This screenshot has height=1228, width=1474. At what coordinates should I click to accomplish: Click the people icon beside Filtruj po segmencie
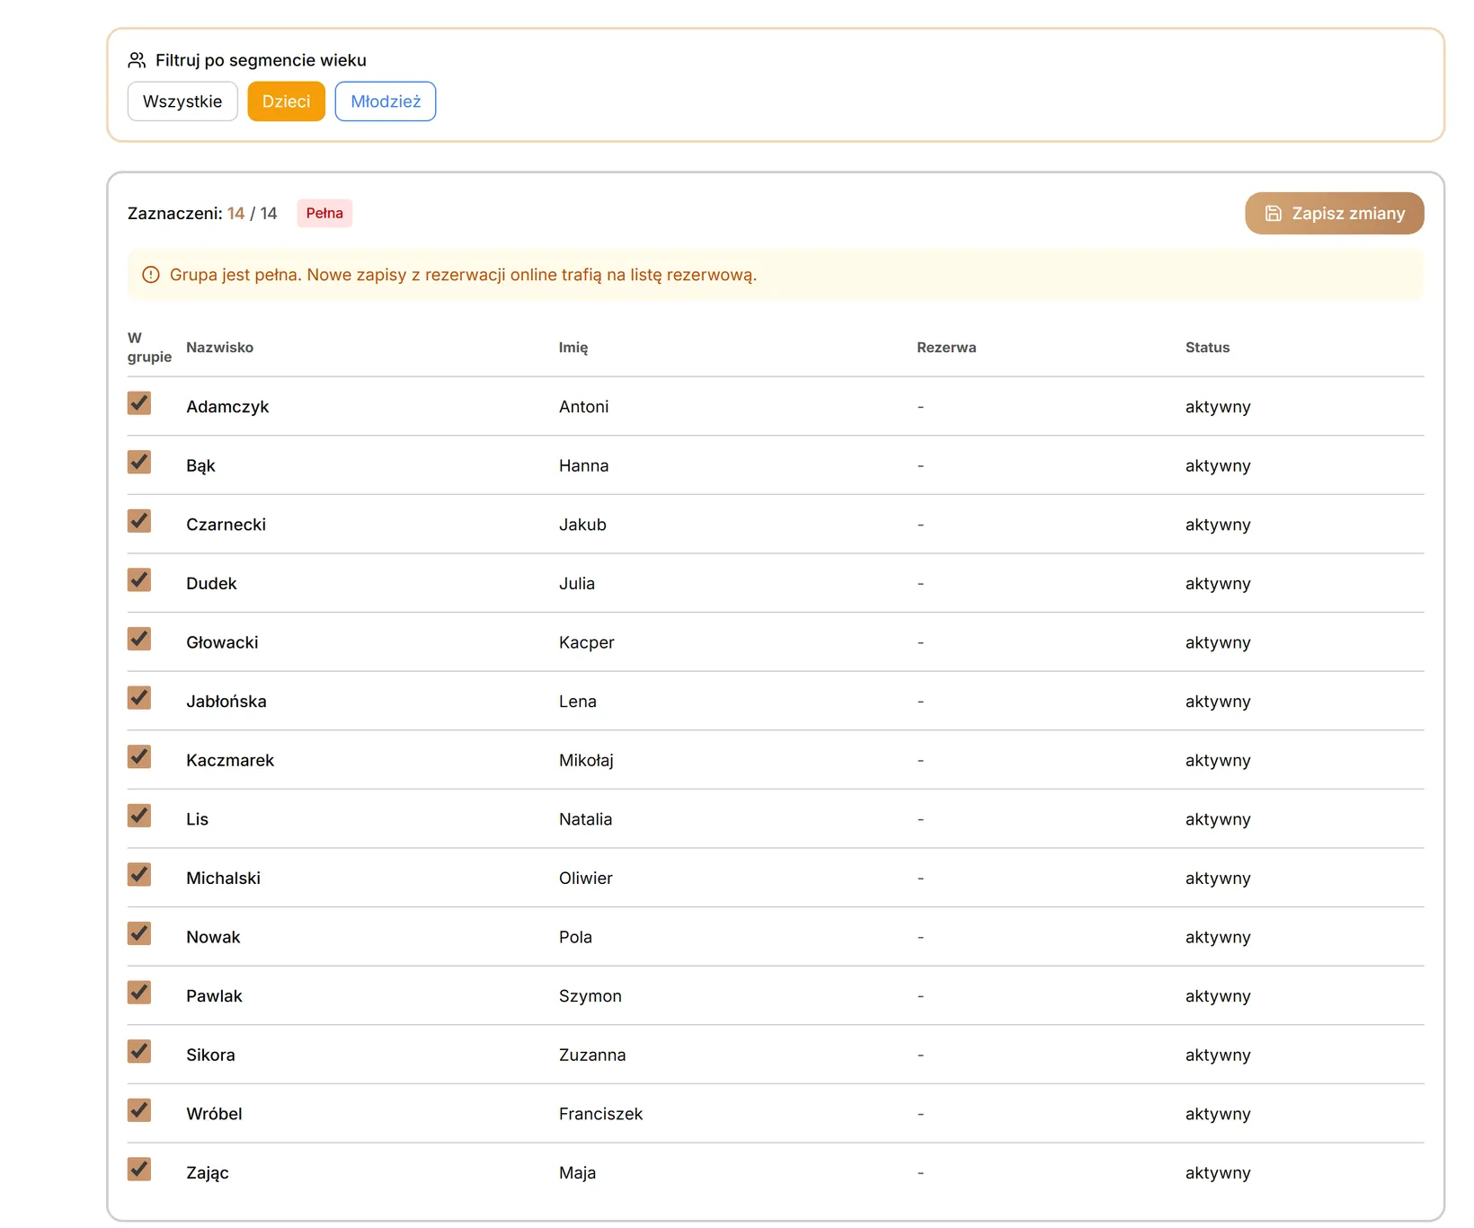[137, 60]
